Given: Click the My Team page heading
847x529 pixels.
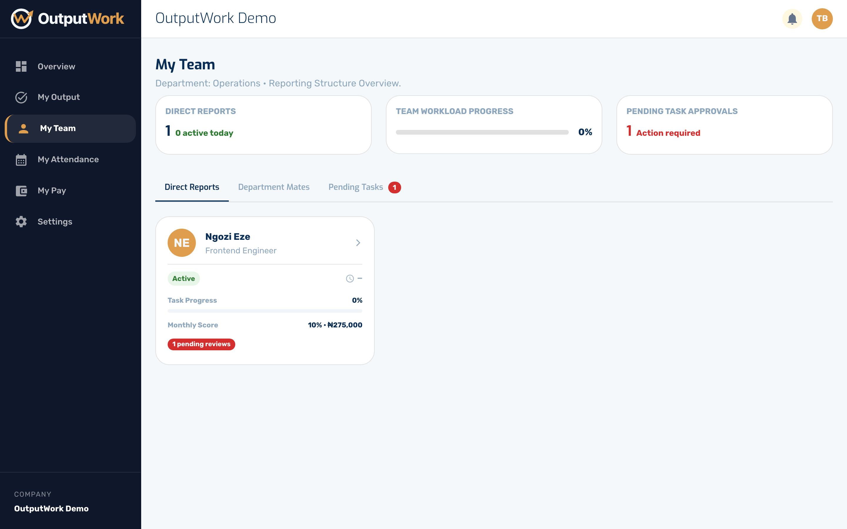Looking at the screenshot, I should click(185, 65).
